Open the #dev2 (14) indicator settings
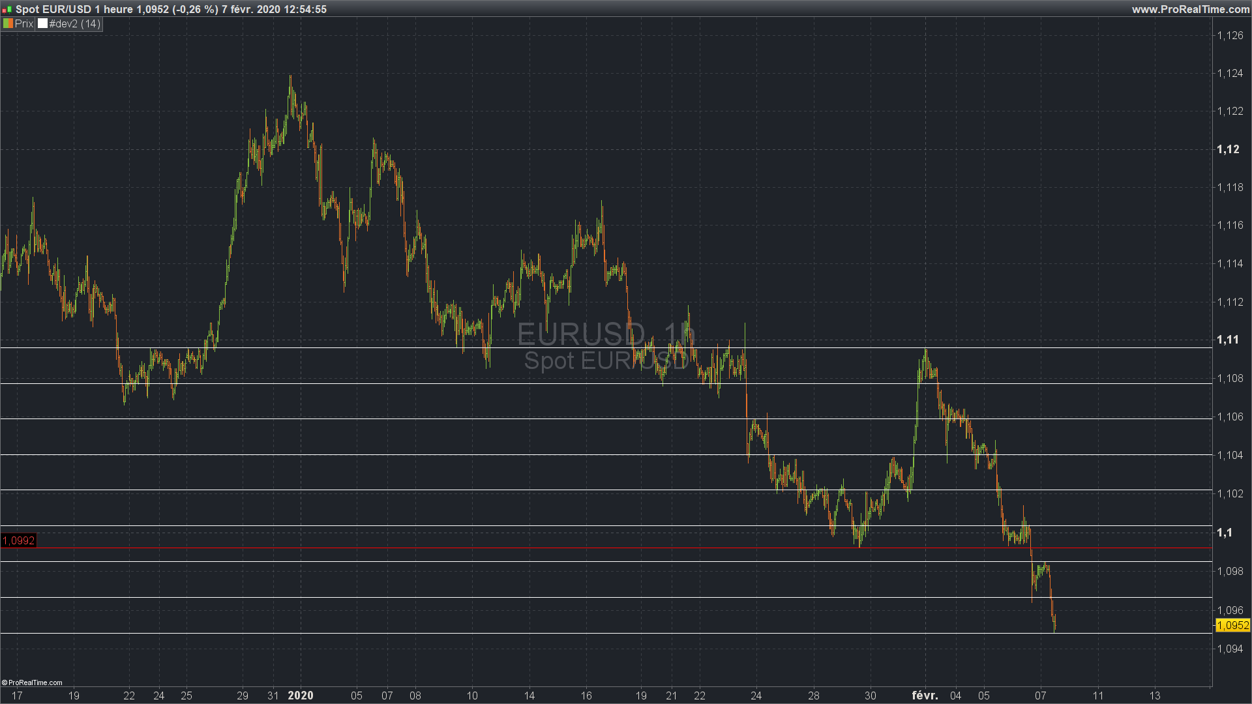This screenshot has height=704, width=1252. [74, 23]
